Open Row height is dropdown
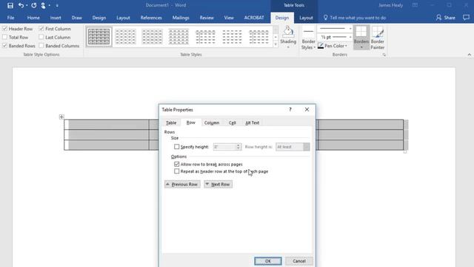Image resolution: width=474 pixels, height=267 pixels. click(307, 147)
